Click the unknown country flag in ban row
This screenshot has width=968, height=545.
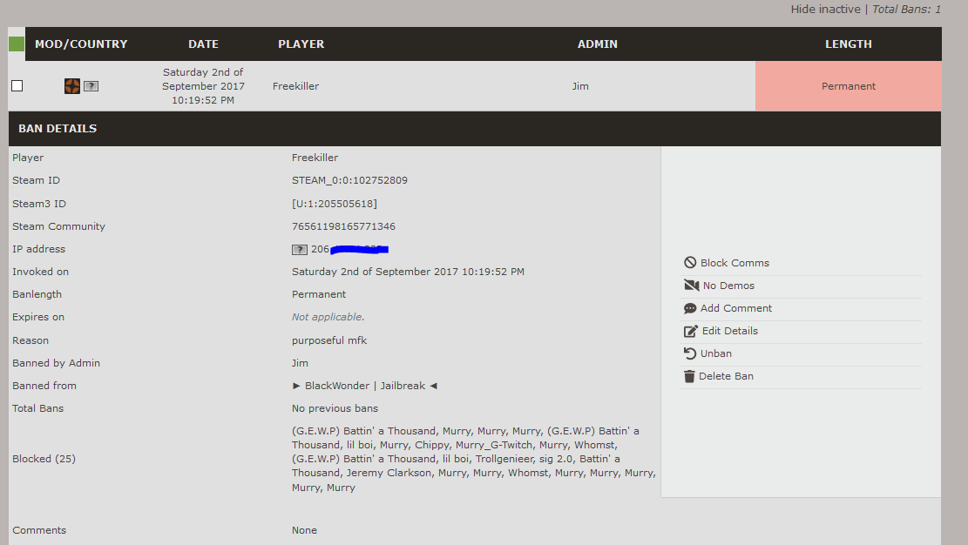91,86
